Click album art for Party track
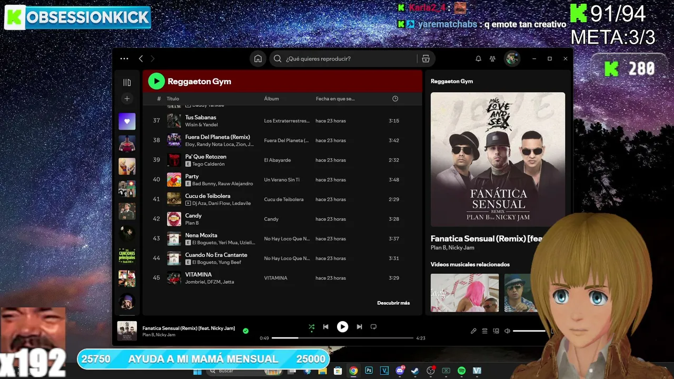 pyautogui.click(x=174, y=179)
